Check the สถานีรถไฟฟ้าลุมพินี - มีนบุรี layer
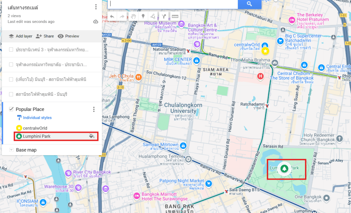351x213 pixels. coord(11,94)
